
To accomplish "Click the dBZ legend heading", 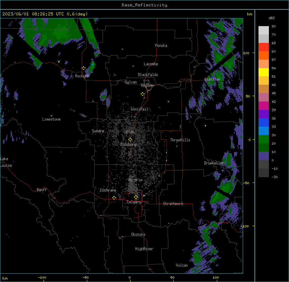I will (x=272, y=18).
